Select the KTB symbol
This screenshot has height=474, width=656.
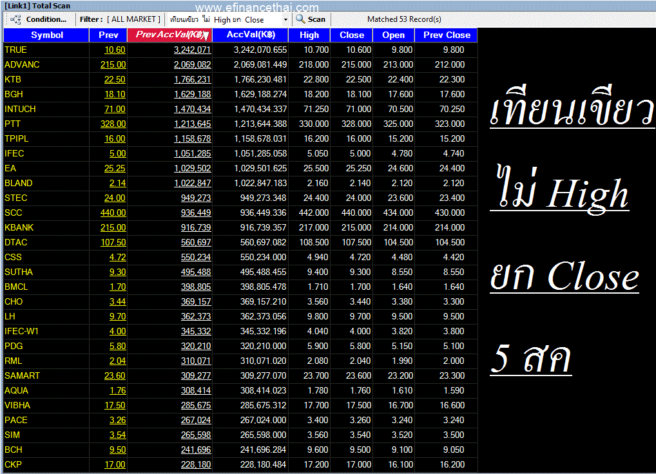[13, 79]
